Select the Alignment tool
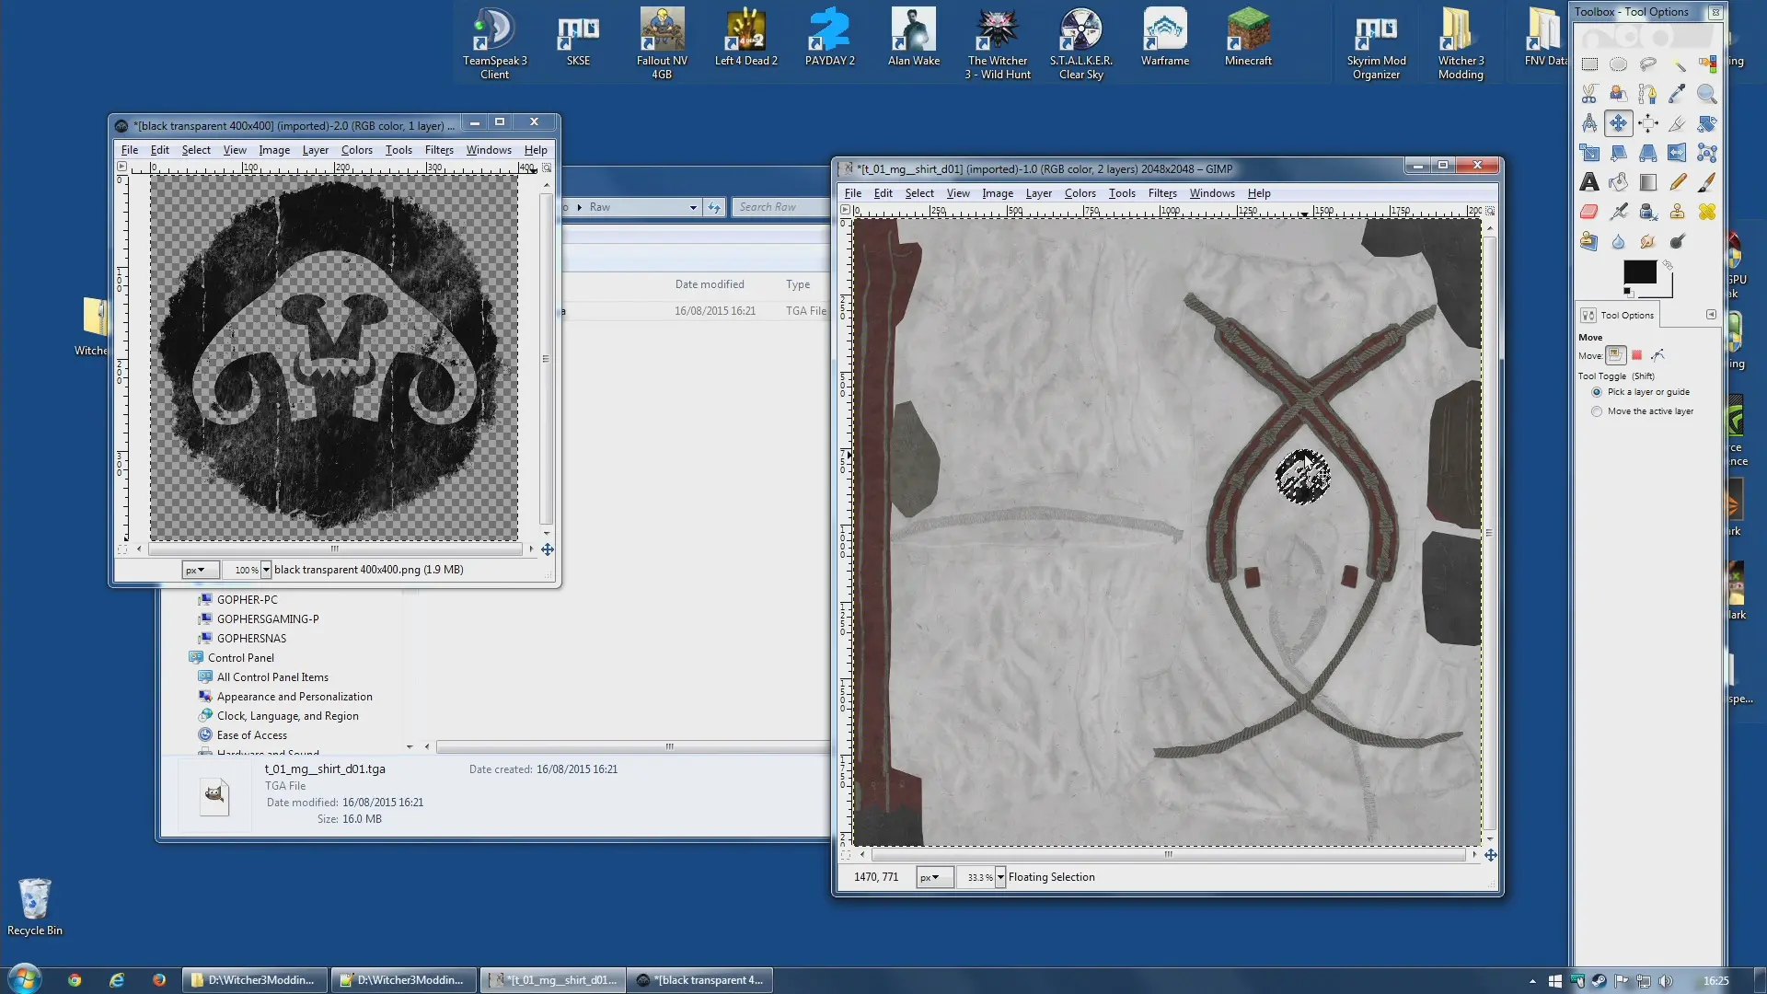 tap(1648, 123)
